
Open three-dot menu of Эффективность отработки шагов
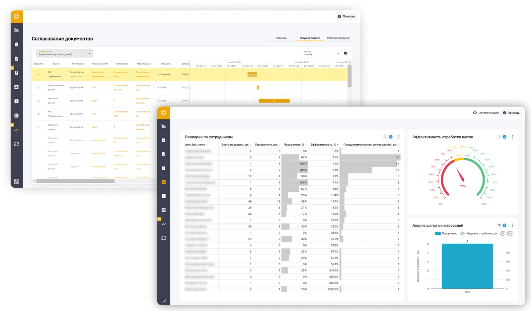pyautogui.click(x=512, y=137)
